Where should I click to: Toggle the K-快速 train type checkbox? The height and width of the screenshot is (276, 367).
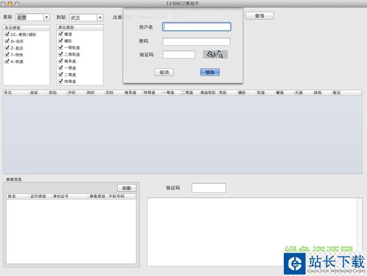6,61
